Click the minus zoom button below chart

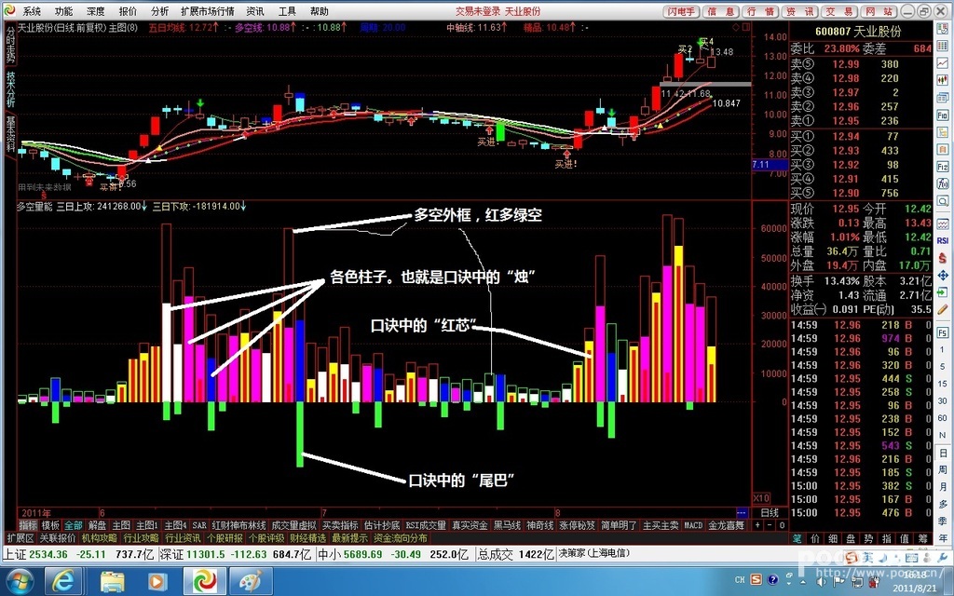(x=770, y=525)
